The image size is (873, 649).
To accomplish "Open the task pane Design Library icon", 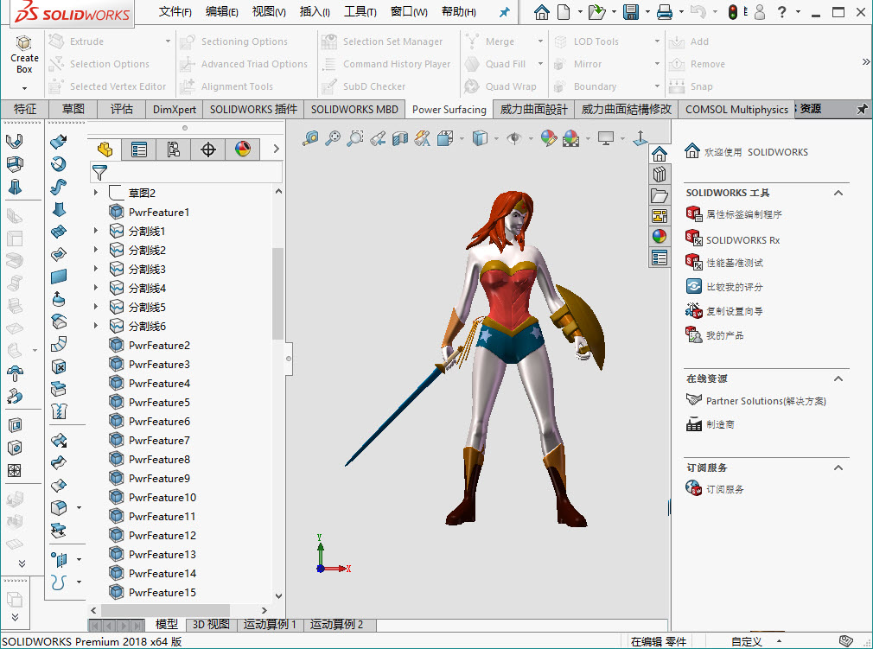I will click(x=660, y=175).
